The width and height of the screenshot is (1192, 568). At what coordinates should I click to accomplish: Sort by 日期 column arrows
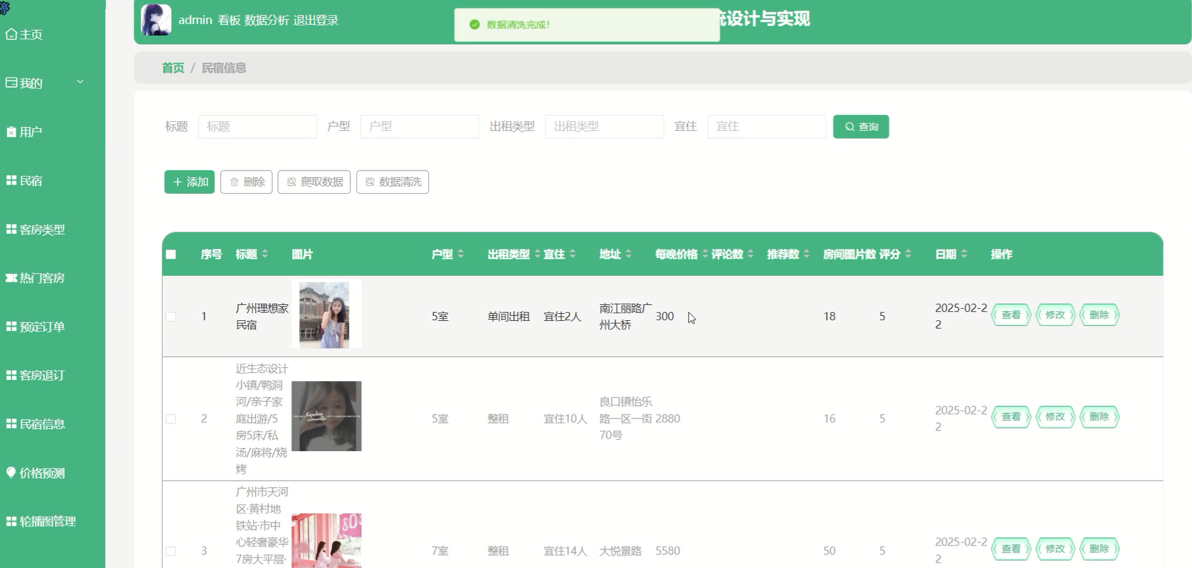[x=964, y=254]
